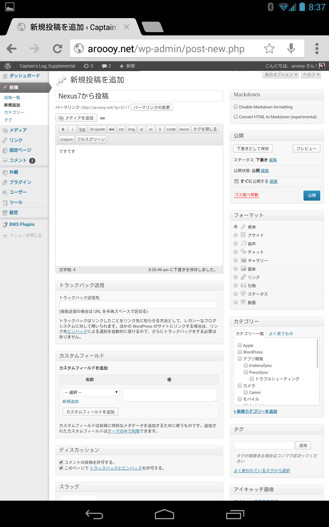The image size is (329, 527).
Task: Select the ギャラリー post format
Action: point(236,260)
